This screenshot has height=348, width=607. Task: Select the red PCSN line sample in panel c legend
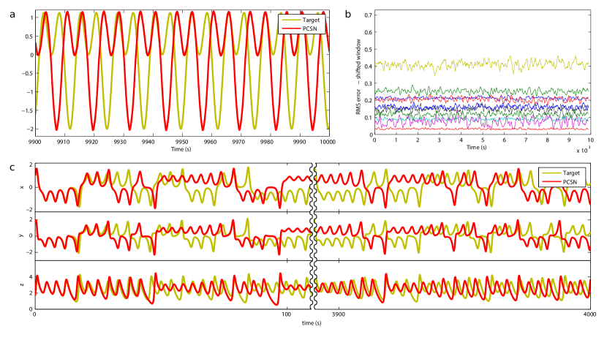551,182
